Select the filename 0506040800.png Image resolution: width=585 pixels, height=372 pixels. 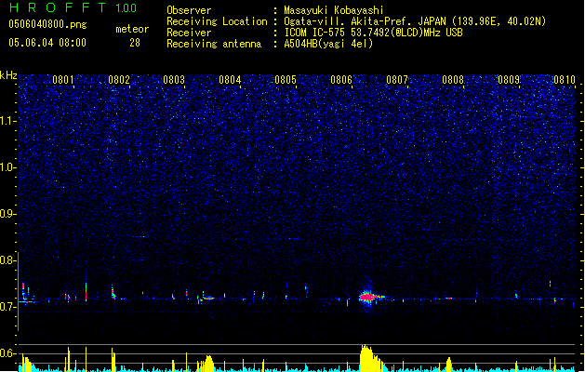47,24
